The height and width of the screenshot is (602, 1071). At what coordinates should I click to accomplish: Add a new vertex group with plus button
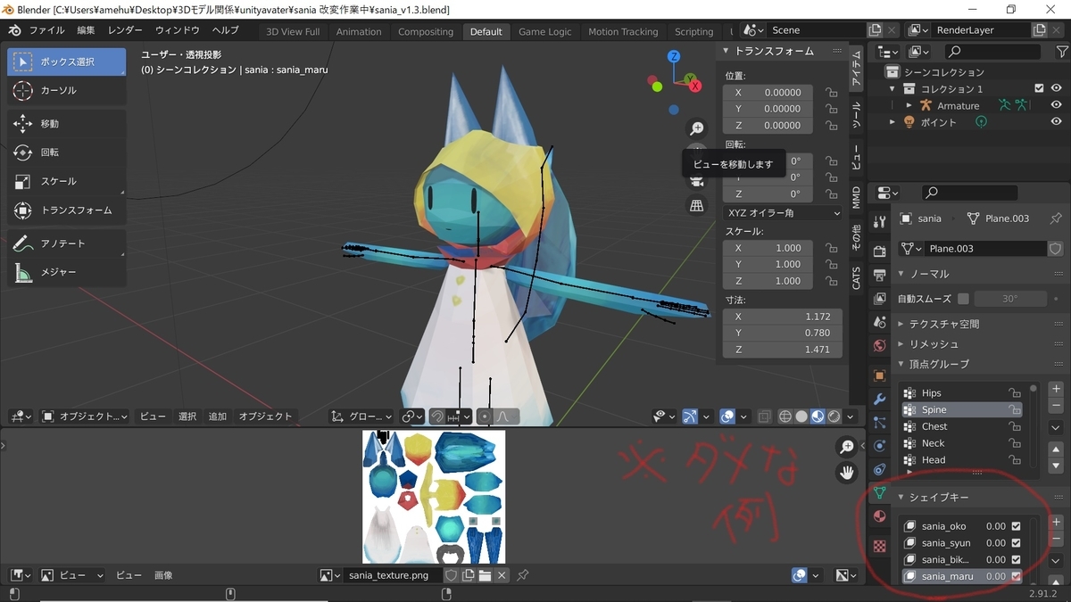(x=1056, y=390)
